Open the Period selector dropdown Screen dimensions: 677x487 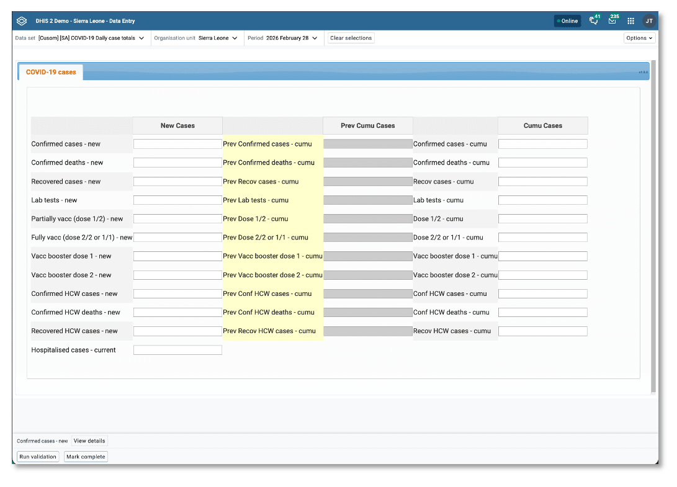click(x=284, y=38)
